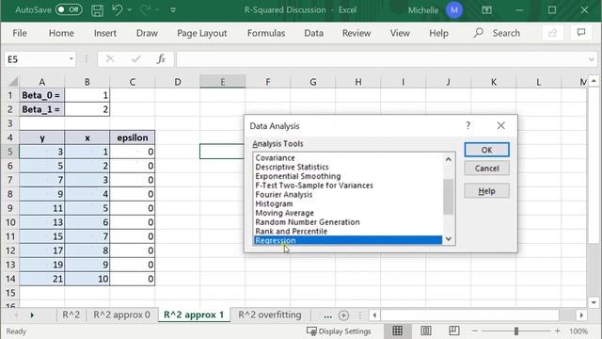This screenshot has width=602, height=339.
Task: Click the Insert Function fx icon
Action: coord(161,58)
